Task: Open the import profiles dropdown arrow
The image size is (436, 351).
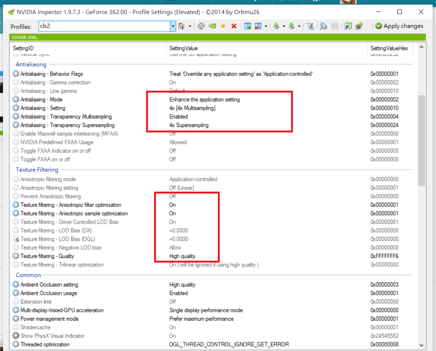Action: pos(299,27)
